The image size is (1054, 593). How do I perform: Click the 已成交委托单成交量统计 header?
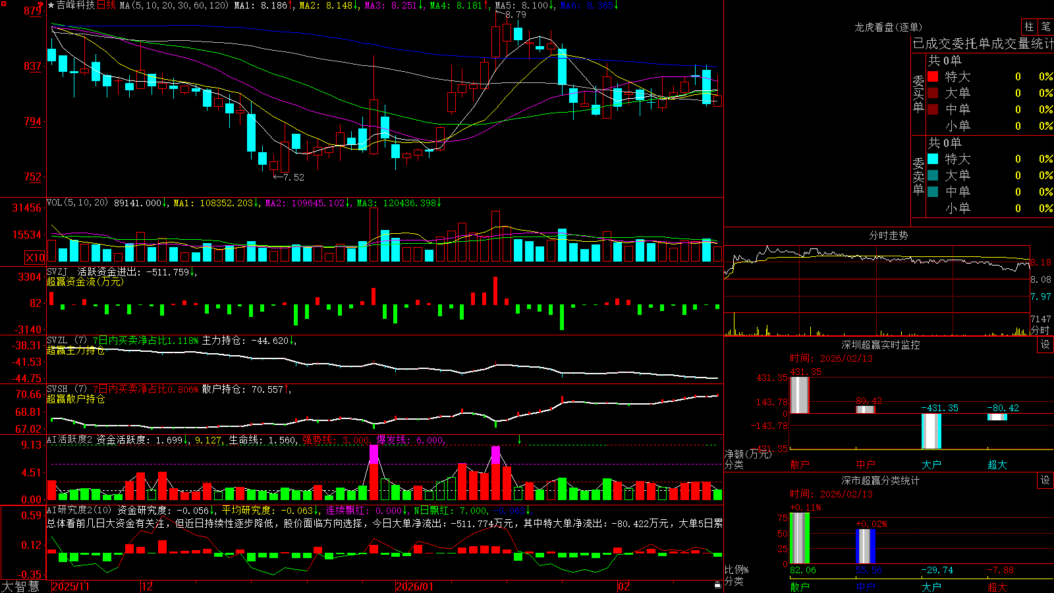[x=983, y=43]
